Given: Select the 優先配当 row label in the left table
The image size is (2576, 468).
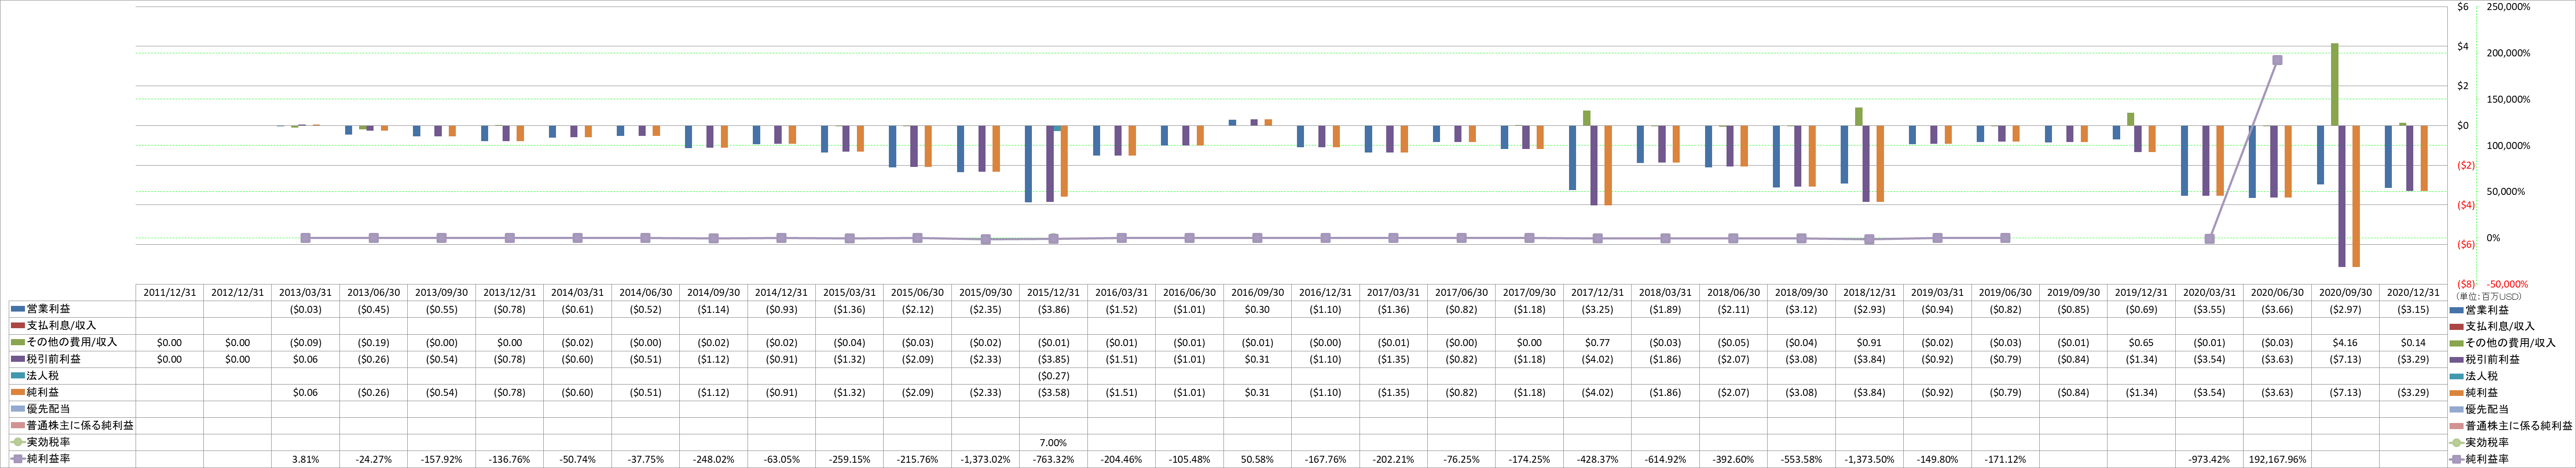Looking at the screenshot, I should (x=48, y=409).
